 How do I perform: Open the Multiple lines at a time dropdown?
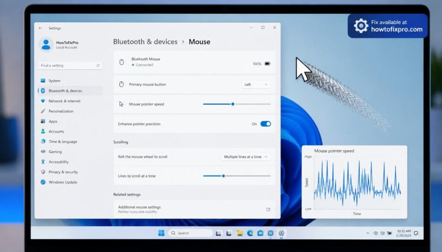(246, 157)
